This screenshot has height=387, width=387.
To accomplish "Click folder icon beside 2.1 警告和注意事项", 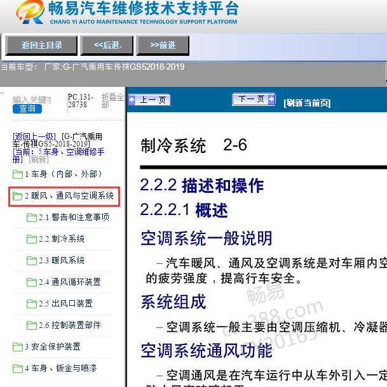I will pyautogui.click(x=32, y=218).
